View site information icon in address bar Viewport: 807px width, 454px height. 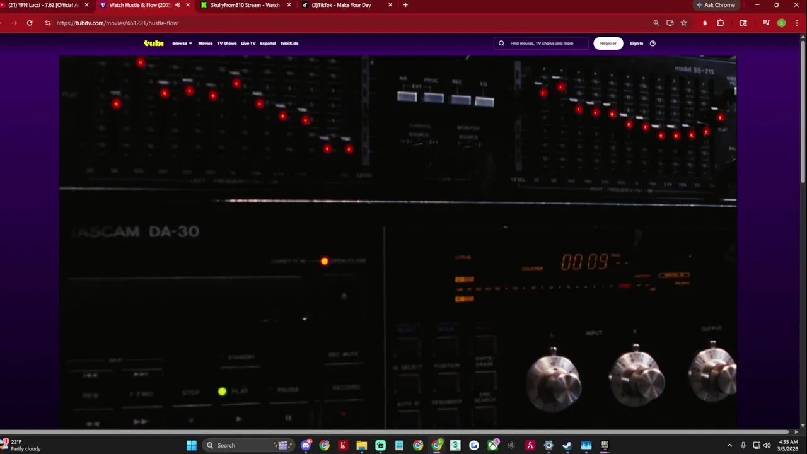click(x=48, y=23)
